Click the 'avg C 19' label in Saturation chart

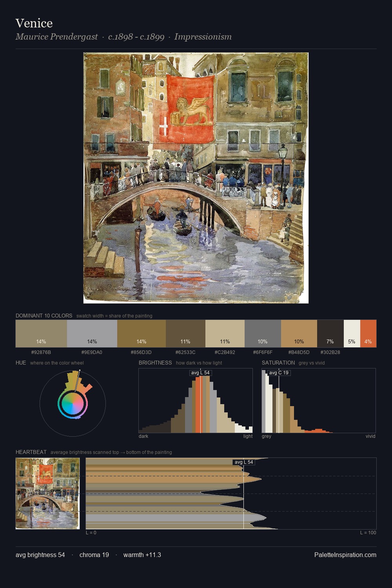coord(279,372)
